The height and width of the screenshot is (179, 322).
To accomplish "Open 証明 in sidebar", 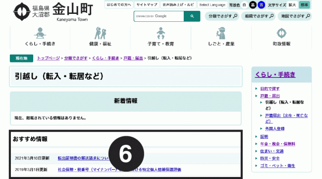I will click(264, 137).
